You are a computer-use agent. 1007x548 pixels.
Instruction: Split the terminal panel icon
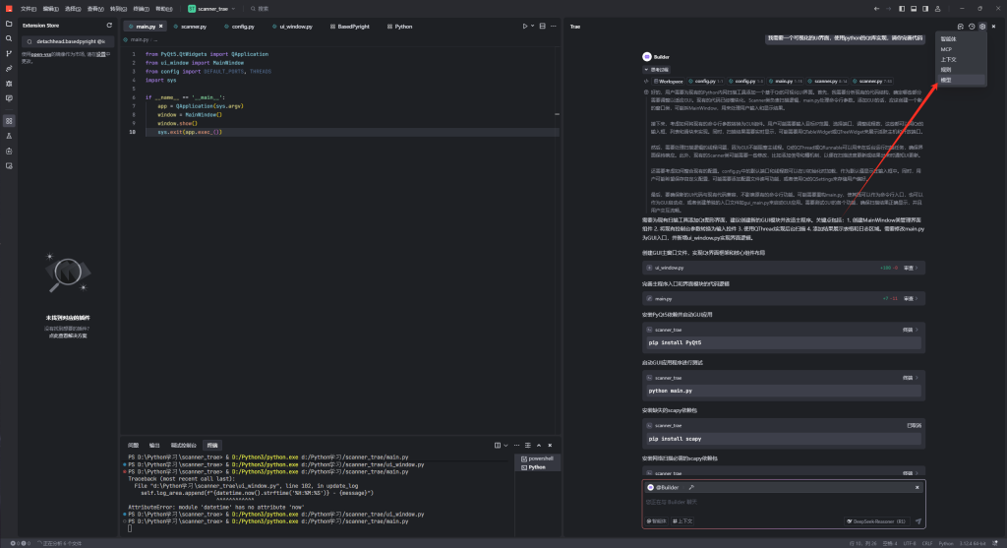tap(497, 446)
